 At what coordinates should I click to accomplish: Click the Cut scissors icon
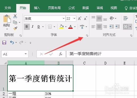pos(15,16)
